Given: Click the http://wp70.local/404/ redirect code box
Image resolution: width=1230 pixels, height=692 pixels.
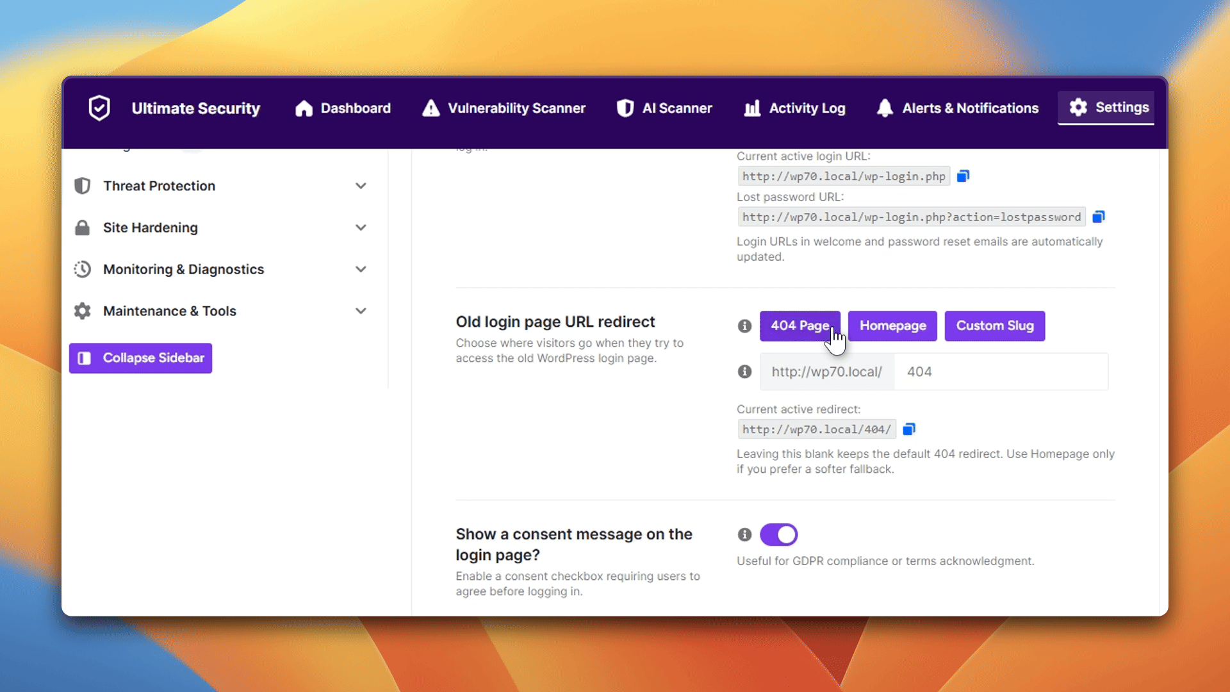Looking at the screenshot, I should click(x=817, y=429).
